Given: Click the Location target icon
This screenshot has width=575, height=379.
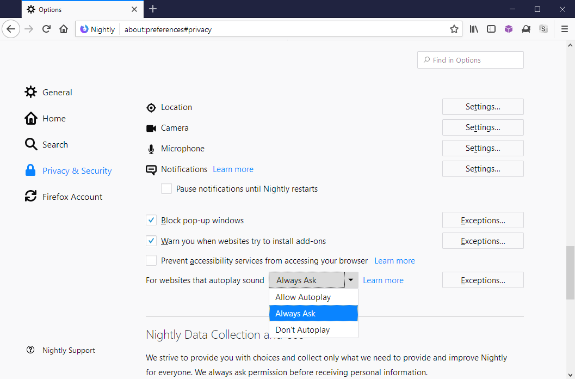Looking at the screenshot, I should coord(151,108).
